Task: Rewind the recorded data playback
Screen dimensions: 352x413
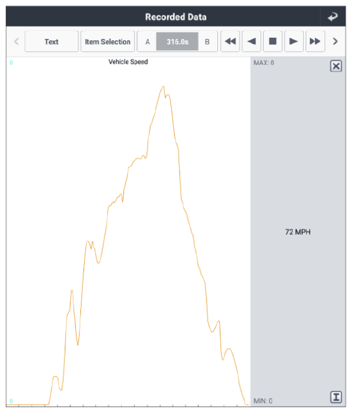Action: (x=230, y=41)
